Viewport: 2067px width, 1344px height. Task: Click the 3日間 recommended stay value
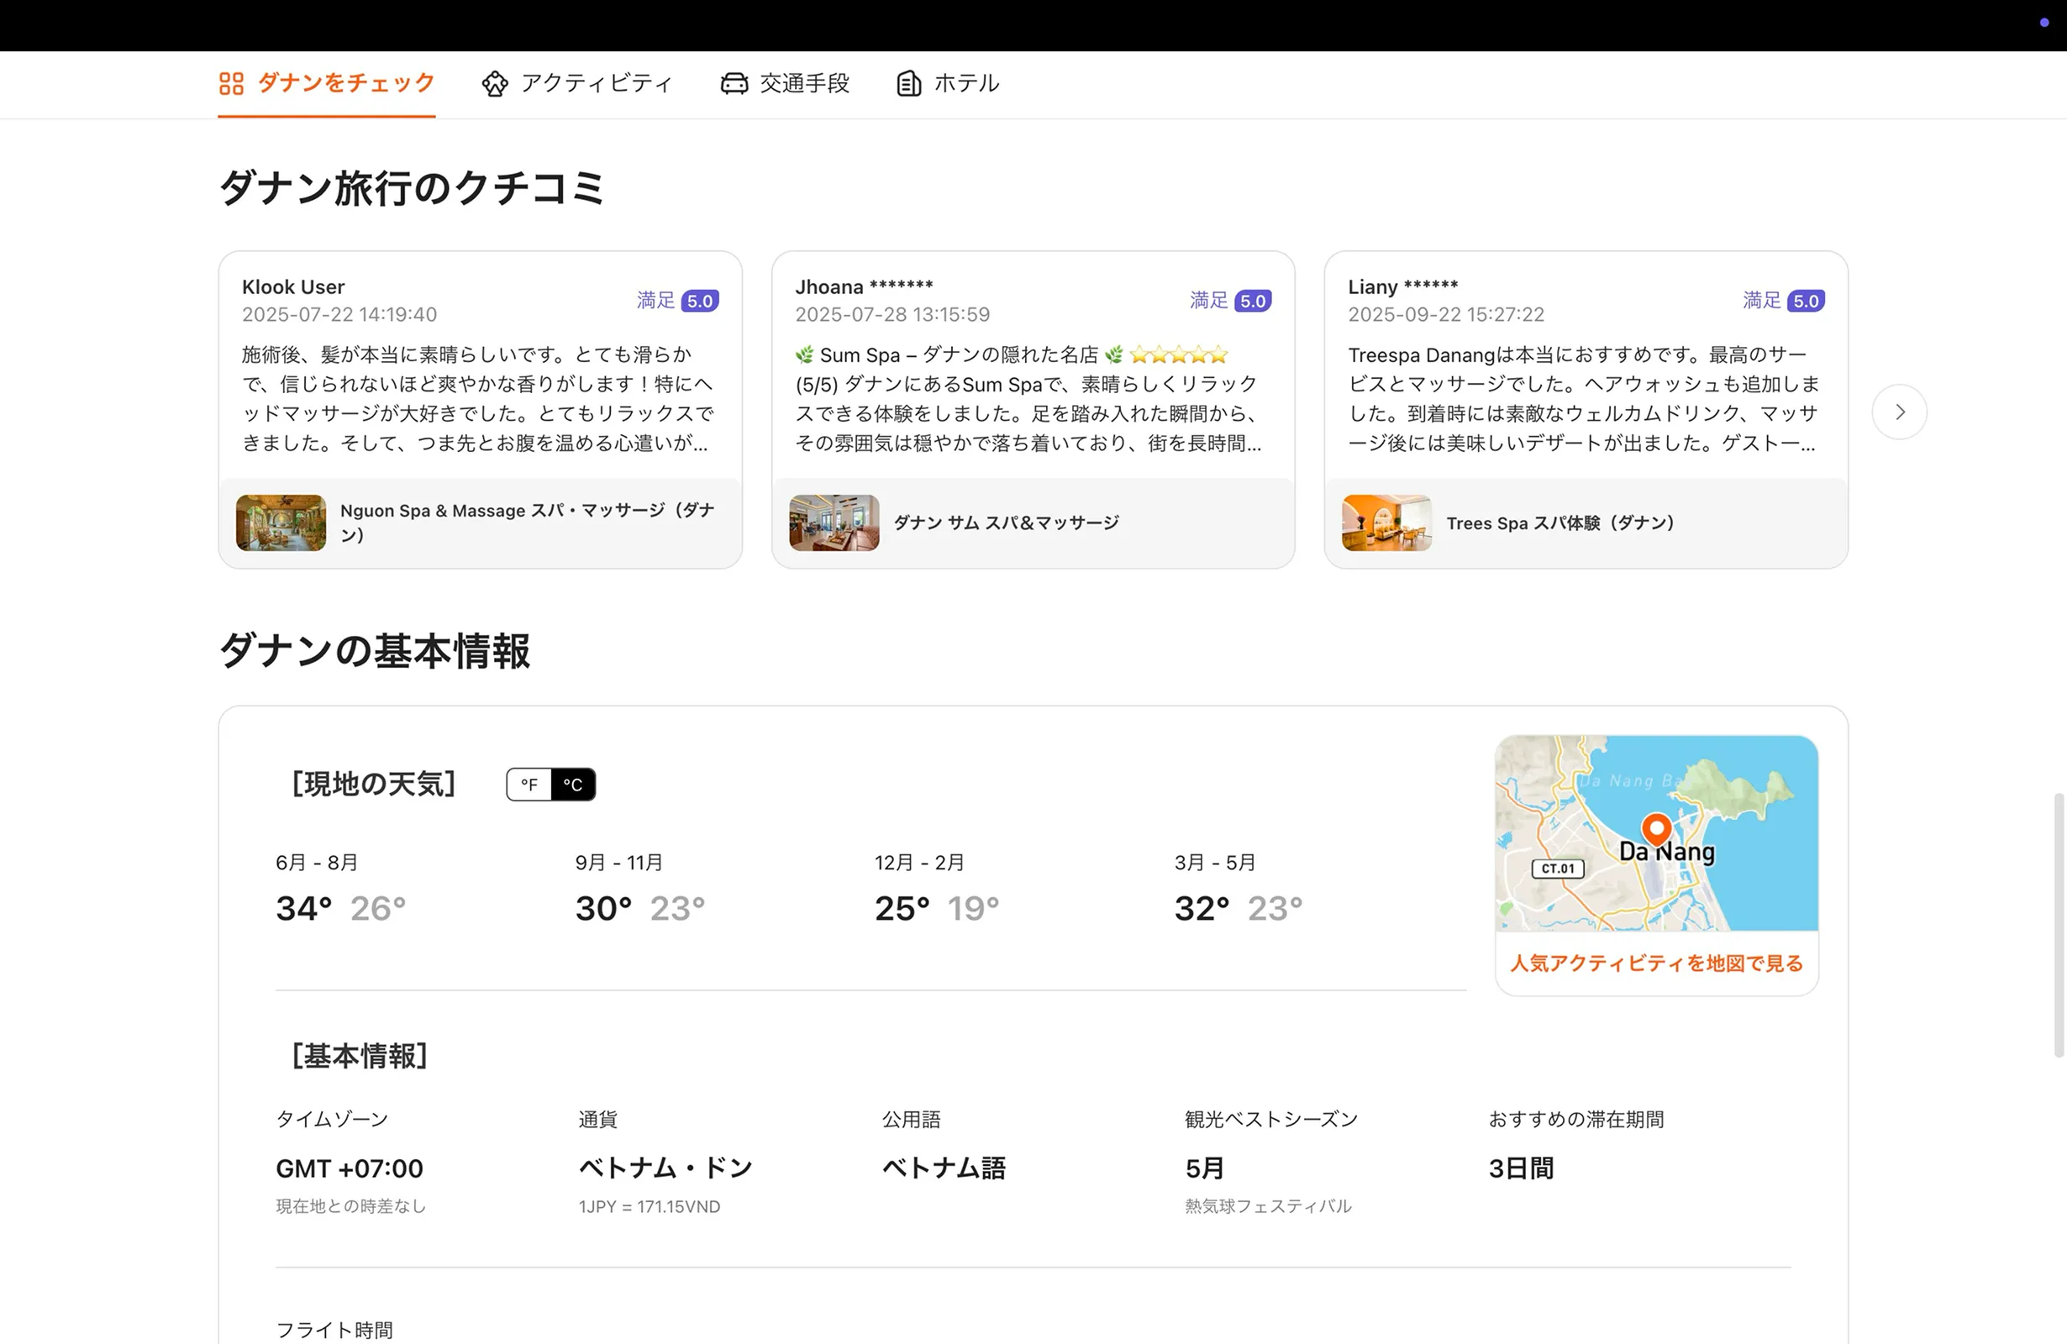click(x=1522, y=1168)
